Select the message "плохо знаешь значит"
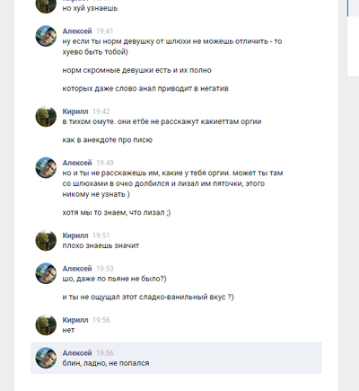Screen dimensions: 359x391 (x=101, y=245)
